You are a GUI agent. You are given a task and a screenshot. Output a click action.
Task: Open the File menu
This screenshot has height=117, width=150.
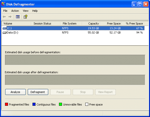click(5, 11)
